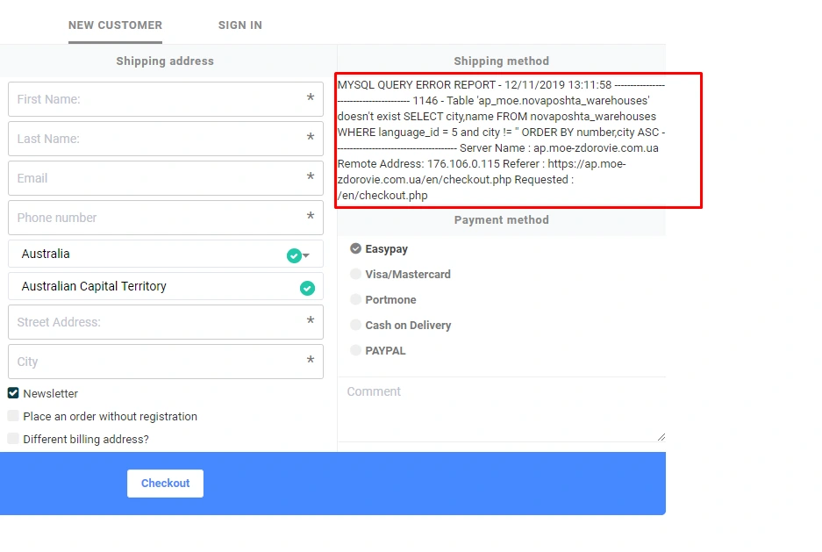Screen dimensions: 822x552
Task: Click the green checkmark beside Australia
Action: 294,255
